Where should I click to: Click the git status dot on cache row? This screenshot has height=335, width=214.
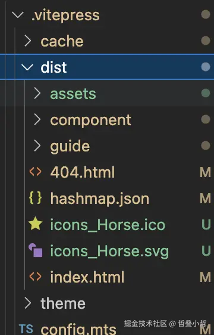[206, 41]
